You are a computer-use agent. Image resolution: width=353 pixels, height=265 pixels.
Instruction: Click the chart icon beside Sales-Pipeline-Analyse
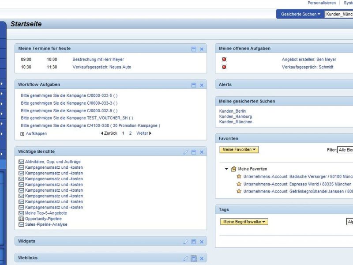click(x=21, y=224)
